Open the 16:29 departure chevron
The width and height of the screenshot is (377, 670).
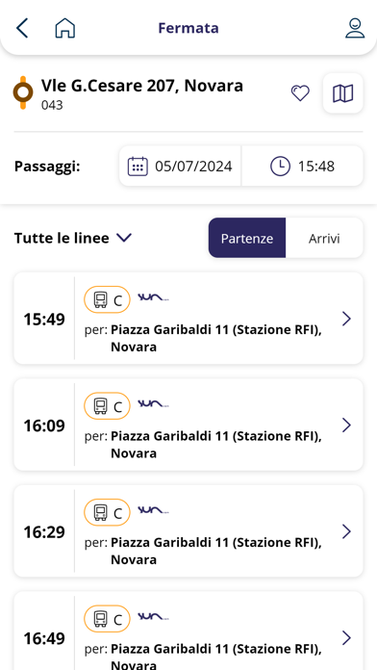[346, 531]
